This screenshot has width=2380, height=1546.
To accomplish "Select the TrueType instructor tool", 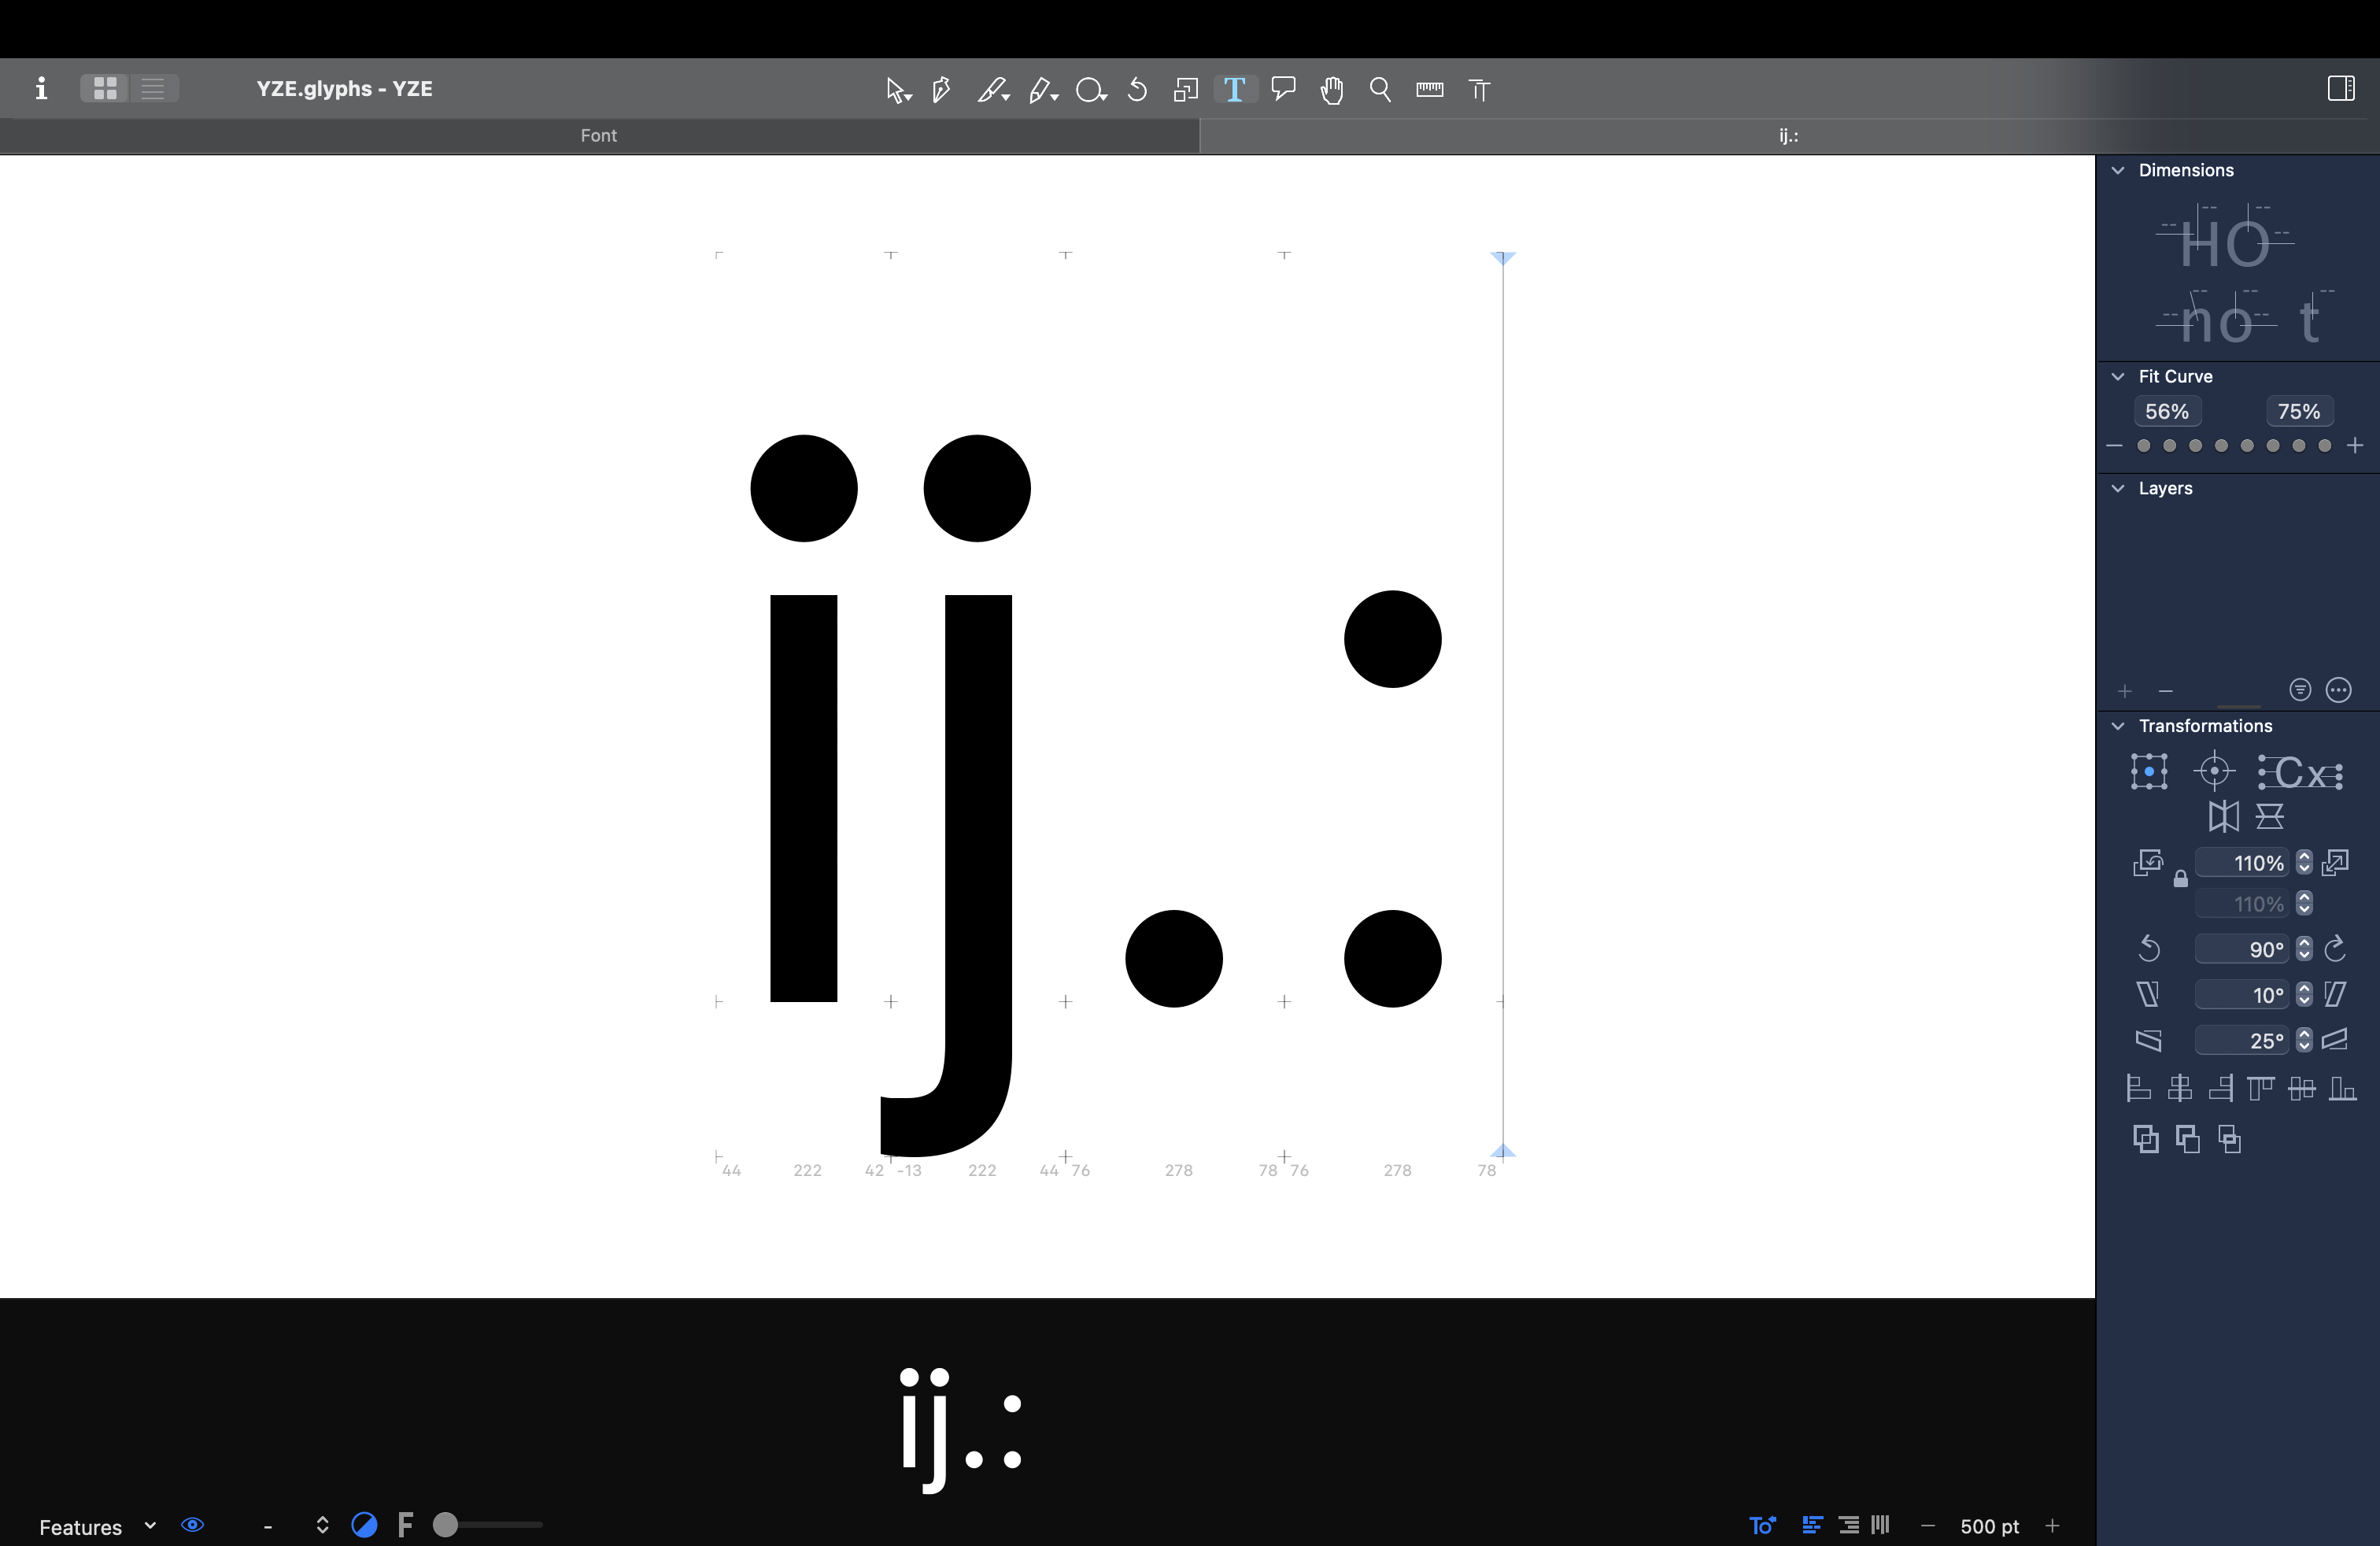I will 1479,90.
